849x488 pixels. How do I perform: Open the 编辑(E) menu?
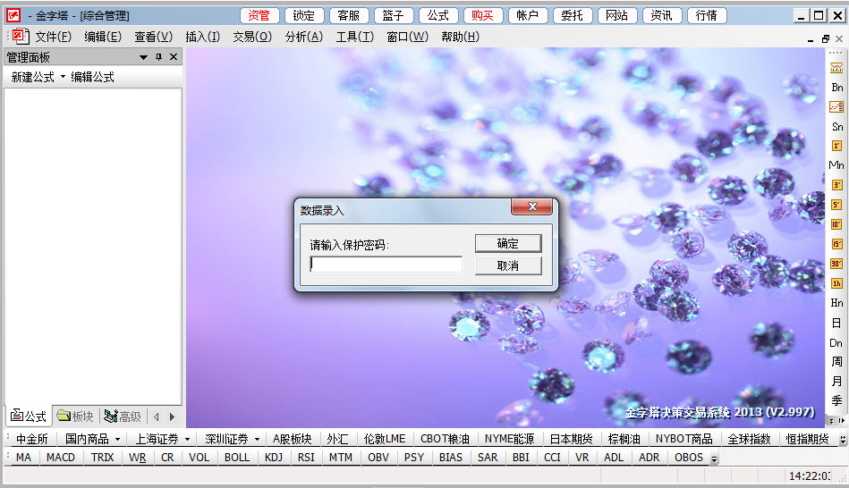pyautogui.click(x=103, y=37)
